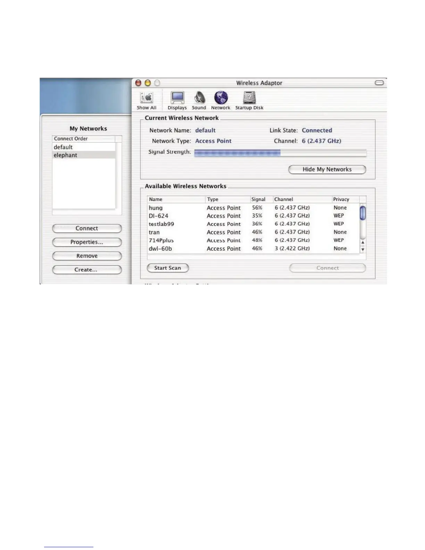Close the Wireless Adaptor window
The width and height of the screenshot is (425, 550).
pyautogui.click(x=138, y=83)
